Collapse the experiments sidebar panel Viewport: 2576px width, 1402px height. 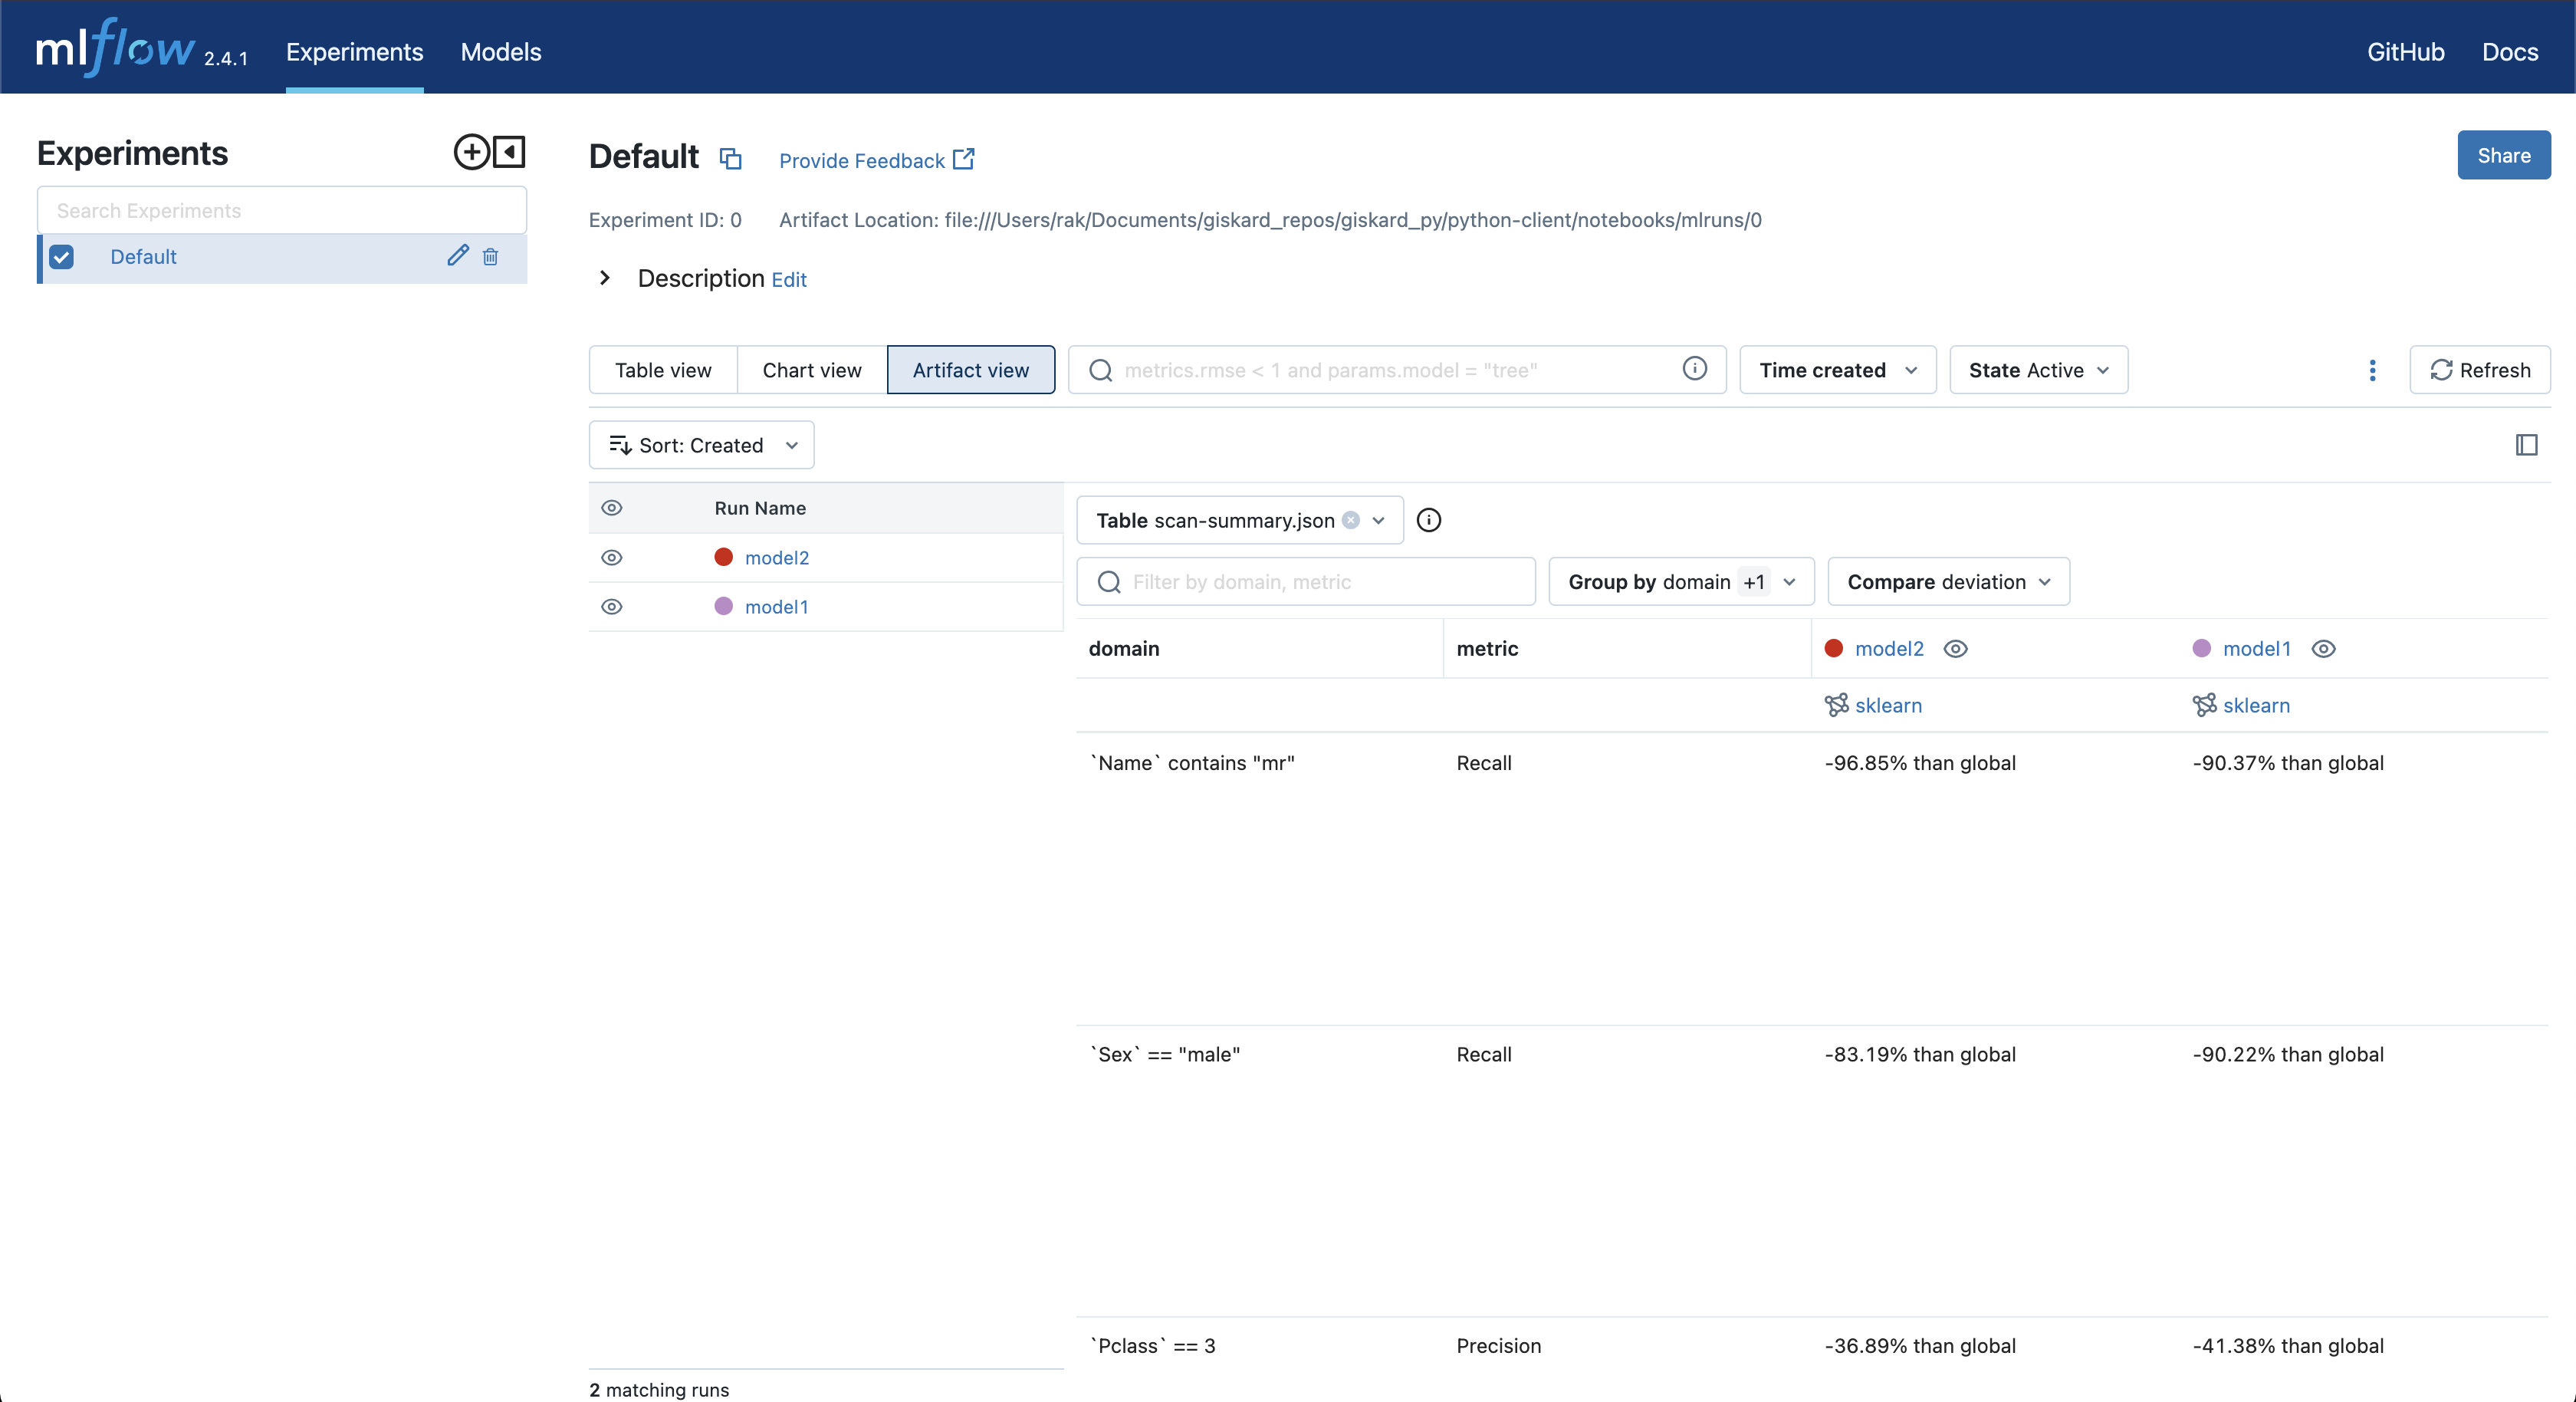click(509, 152)
